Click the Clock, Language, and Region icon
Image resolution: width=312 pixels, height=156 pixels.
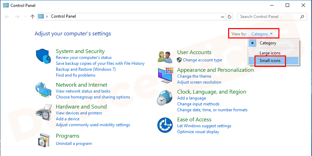pyautogui.click(x=164, y=98)
